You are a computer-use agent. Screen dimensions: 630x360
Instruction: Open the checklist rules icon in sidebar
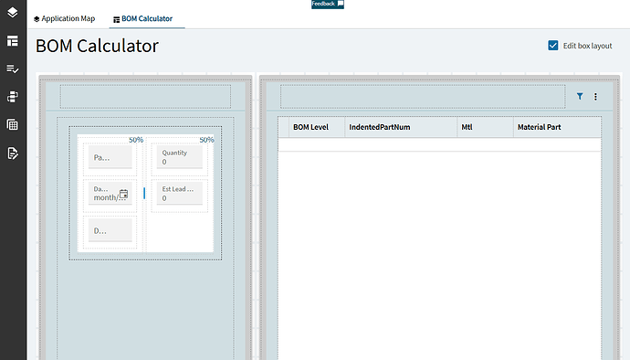[x=13, y=69]
